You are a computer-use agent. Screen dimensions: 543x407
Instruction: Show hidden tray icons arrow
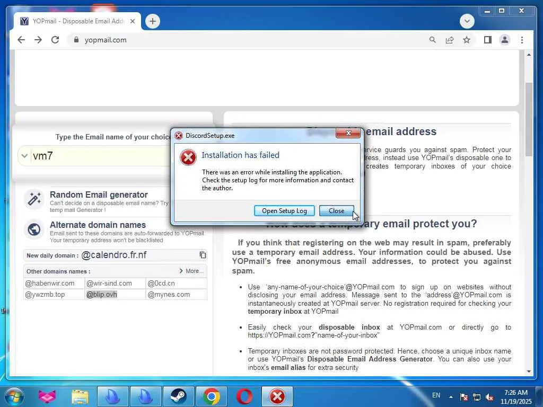(x=451, y=397)
